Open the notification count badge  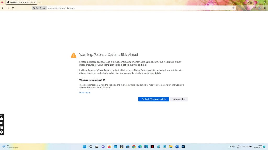pos(264,147)
